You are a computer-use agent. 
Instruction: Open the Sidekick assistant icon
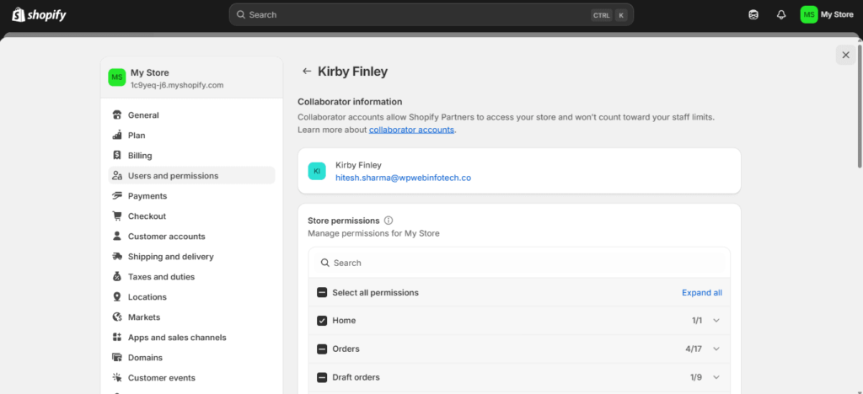753,15
